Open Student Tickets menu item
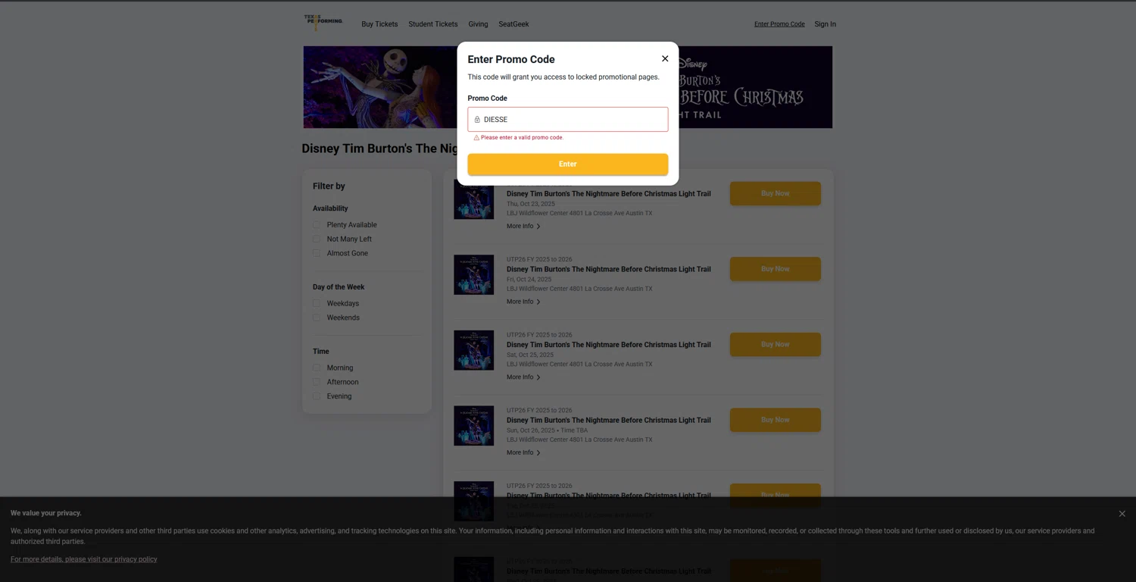The width and height of the screenshot is (1136, 582). 433,24
